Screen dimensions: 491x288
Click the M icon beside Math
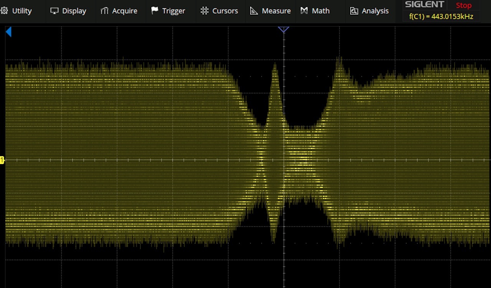tap(304, 11)
